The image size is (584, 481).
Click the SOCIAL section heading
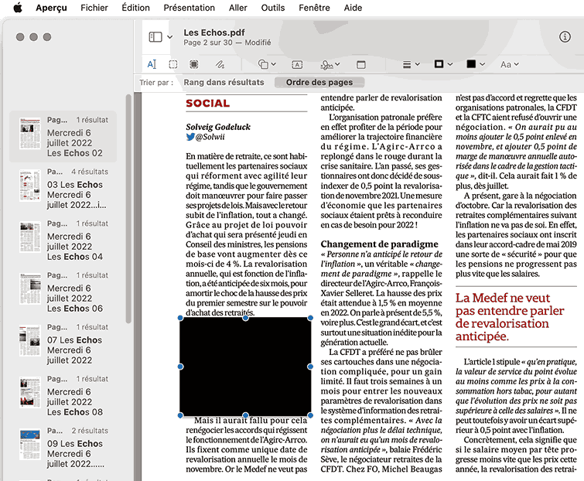pyautogui.click(x=208, y=103)
